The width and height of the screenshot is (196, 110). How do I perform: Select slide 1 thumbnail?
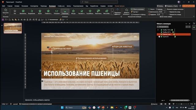[x=13, y=28]
